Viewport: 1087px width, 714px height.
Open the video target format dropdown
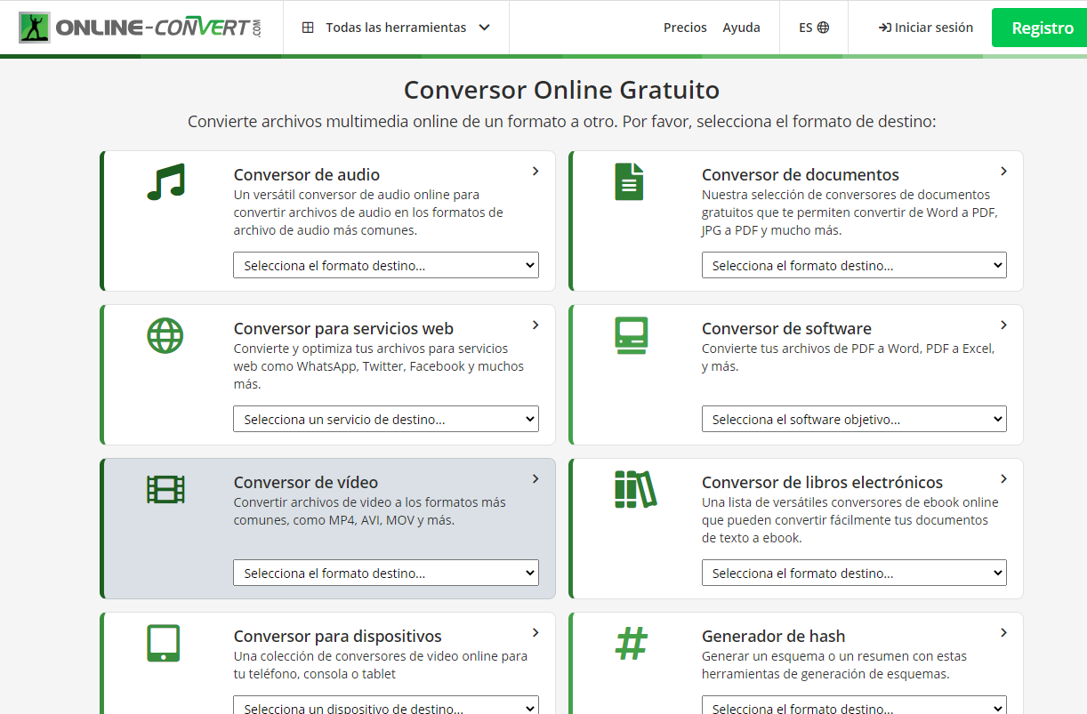(385, 573)
